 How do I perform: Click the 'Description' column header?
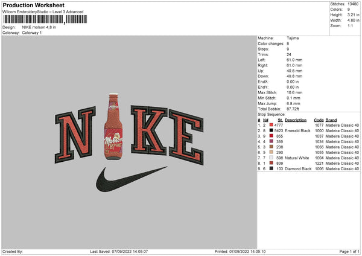pyautogui.click(x=296, y=120)
